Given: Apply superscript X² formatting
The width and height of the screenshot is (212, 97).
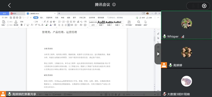Looking at the screenshot, I should point(36,25).
